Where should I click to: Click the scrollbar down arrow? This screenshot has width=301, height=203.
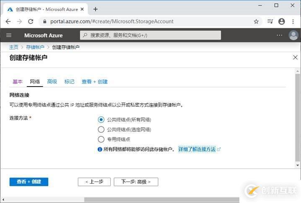pyautogui.click(x=298, y=165)
